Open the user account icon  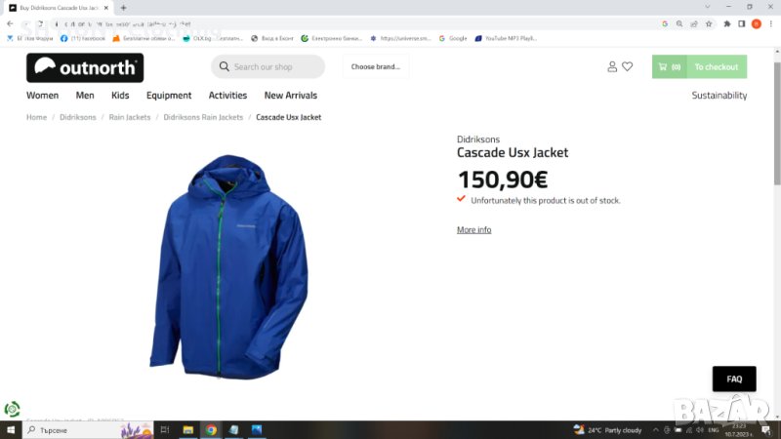[x=612, y=66]
